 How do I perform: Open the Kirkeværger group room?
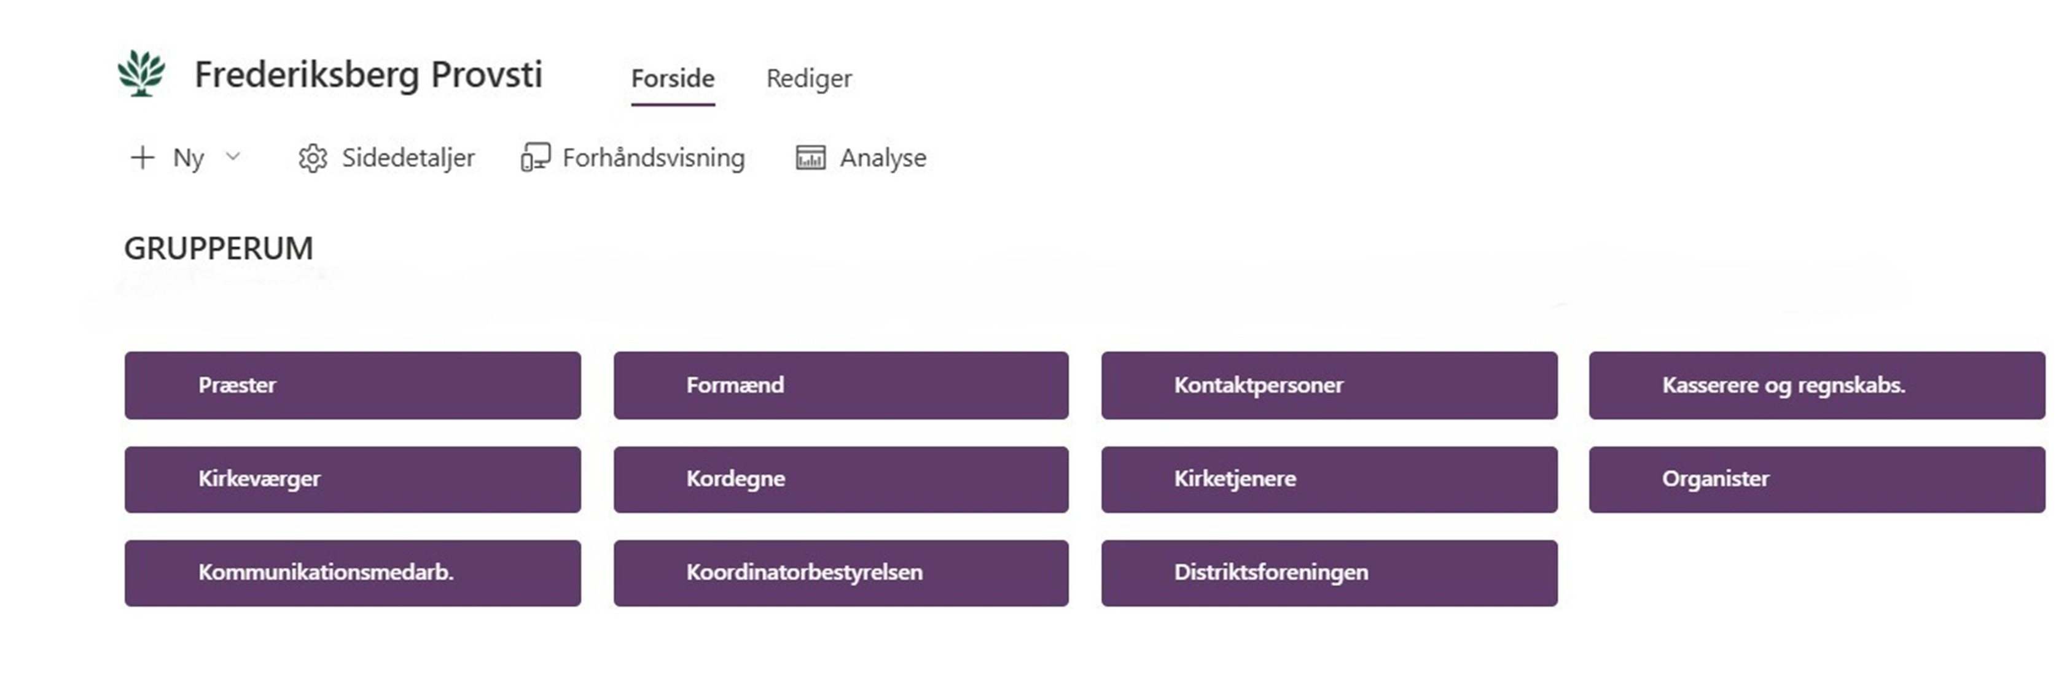coord(352,479)
